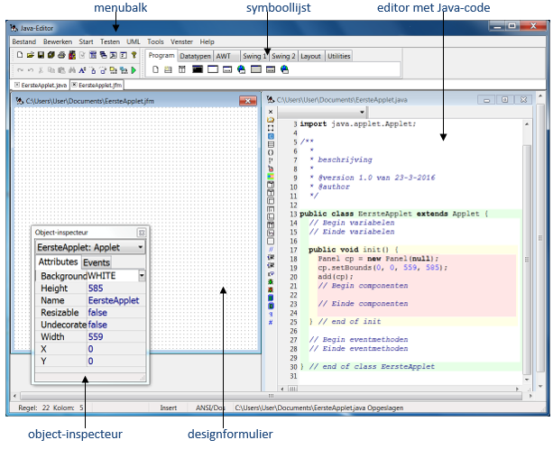The width and height of the screenshot is (553, 449).
Task: Click the X icon atop editor sidebar
Action: [x=271, y=110]
